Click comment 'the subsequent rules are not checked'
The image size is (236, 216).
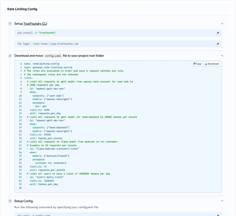pyautogui.click(x=51, y=75)
